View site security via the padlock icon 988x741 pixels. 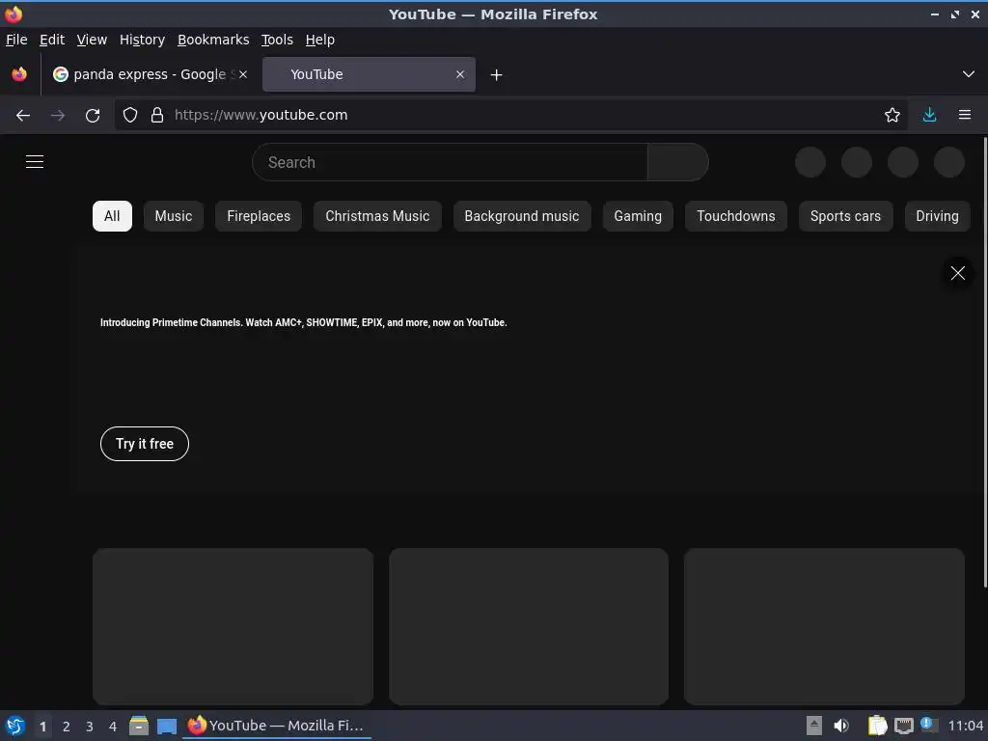tap(157, 115)
